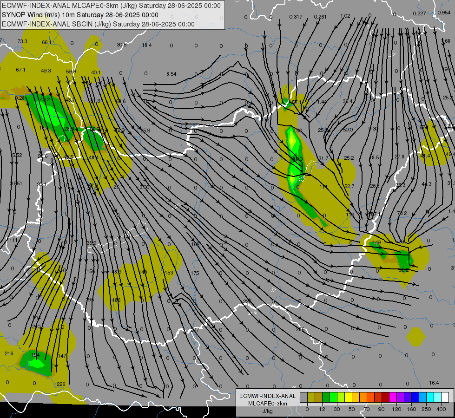Click the legend scale label 120

click(396, 409)
